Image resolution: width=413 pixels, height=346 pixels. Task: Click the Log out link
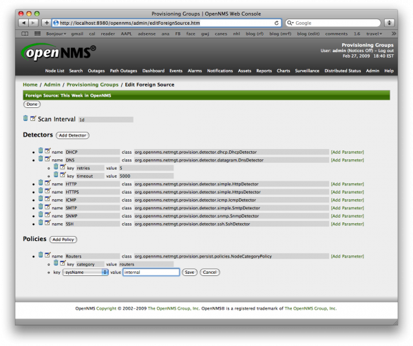[x=386, y=51]
